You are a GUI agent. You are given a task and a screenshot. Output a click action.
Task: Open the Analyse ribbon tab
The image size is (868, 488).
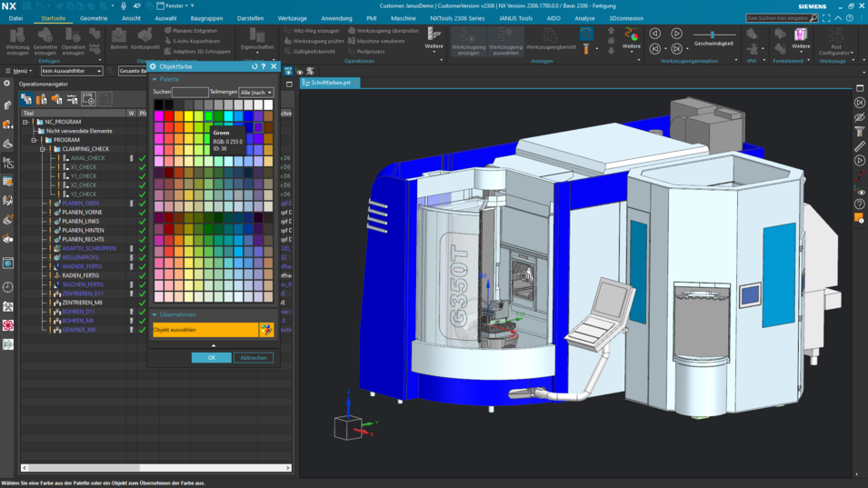tap(584, 18)
